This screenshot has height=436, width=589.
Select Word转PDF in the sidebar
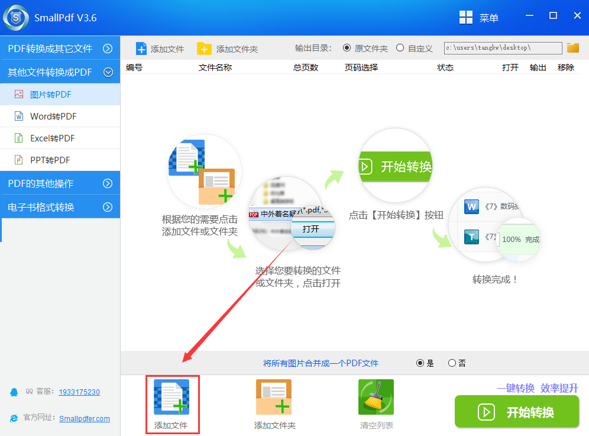(53, 117)
